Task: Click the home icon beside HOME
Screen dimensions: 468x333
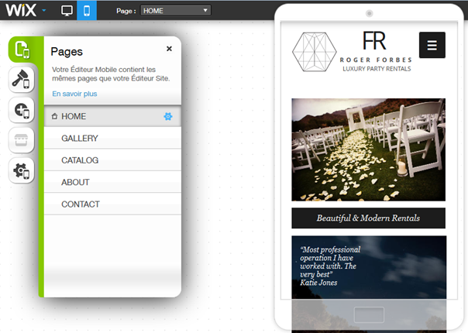Action: (54, 116)
